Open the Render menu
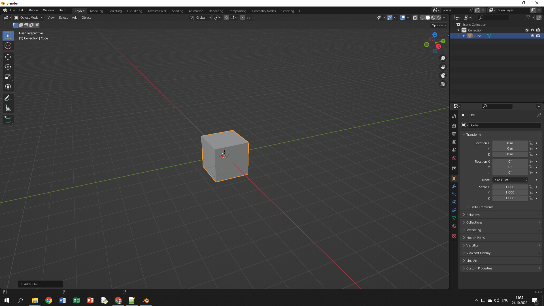This screenshot has width=544, height=306. click(34, 10)
